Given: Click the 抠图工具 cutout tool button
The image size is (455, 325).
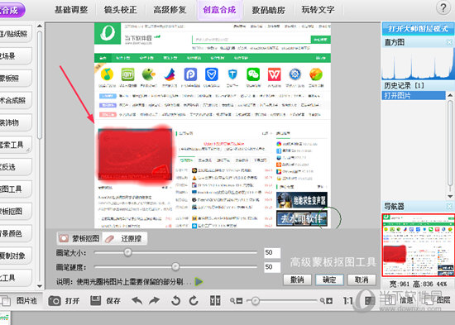Looking at the screenshot, I should point(15,189).
